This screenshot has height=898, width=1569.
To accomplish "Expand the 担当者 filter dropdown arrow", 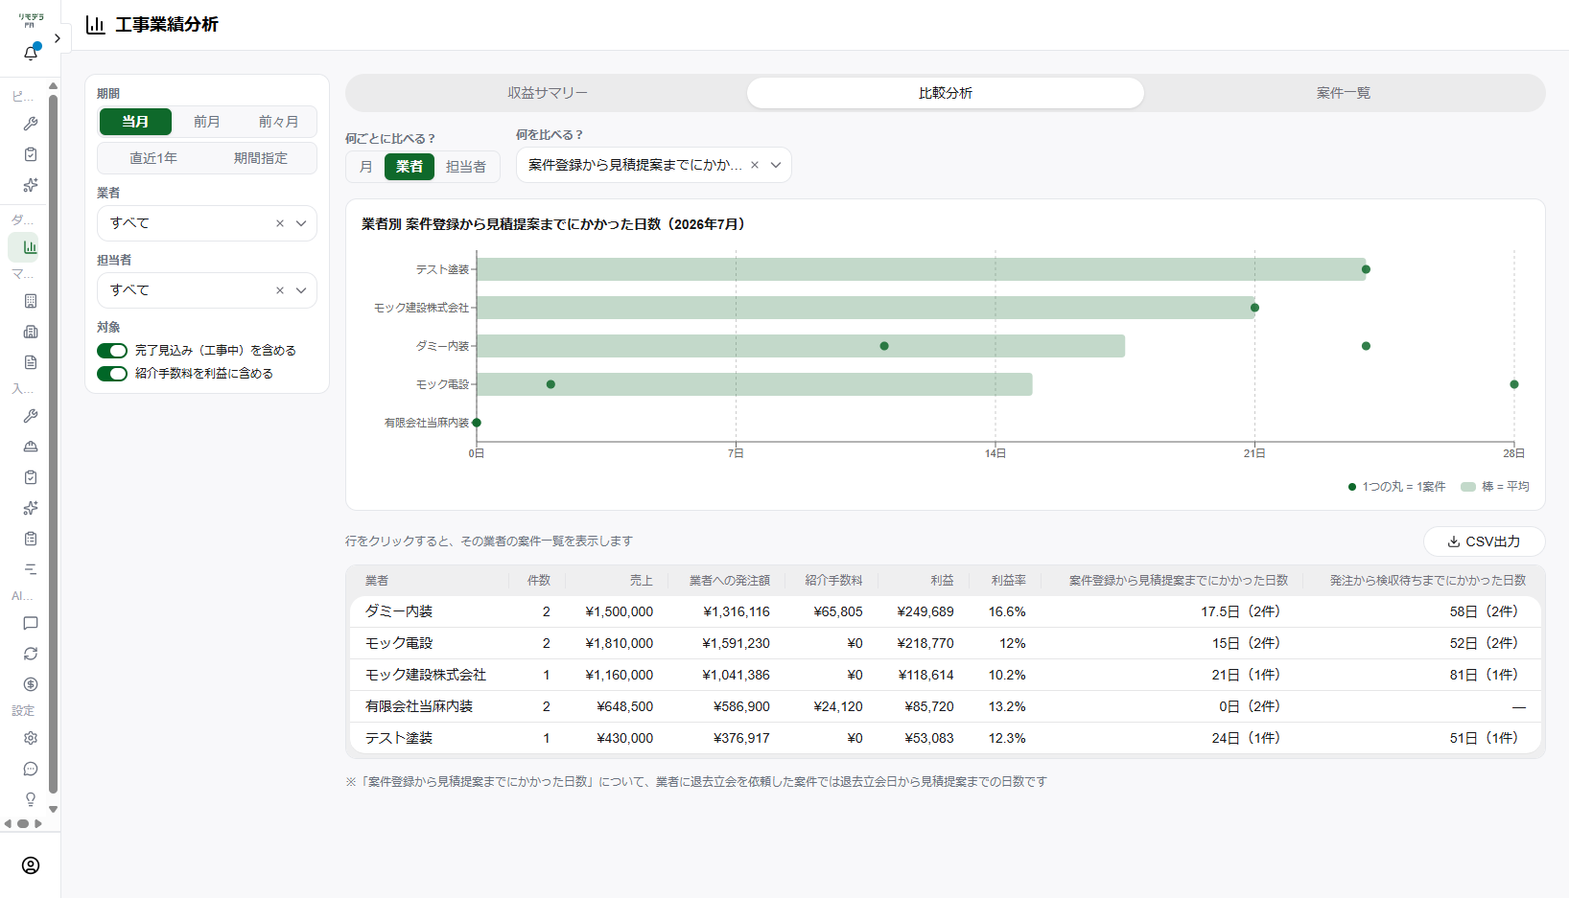I will pos(301,290).
